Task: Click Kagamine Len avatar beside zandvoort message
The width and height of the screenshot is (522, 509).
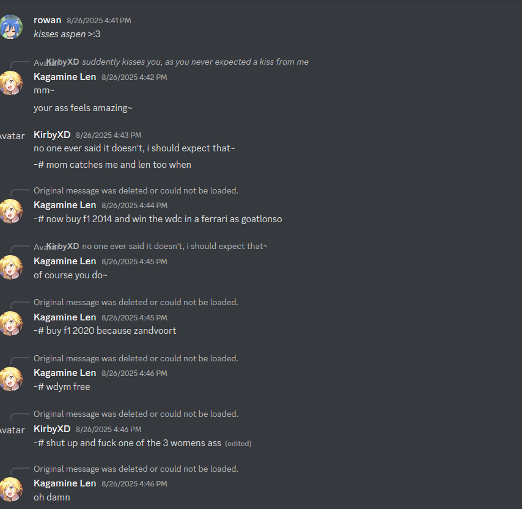Action: tap(11, 323)
